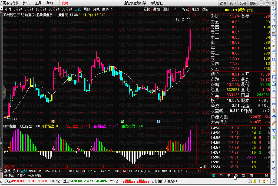278x186 pixels.
Task: Open the 工具 menu
Action: [x=38, y=3]
